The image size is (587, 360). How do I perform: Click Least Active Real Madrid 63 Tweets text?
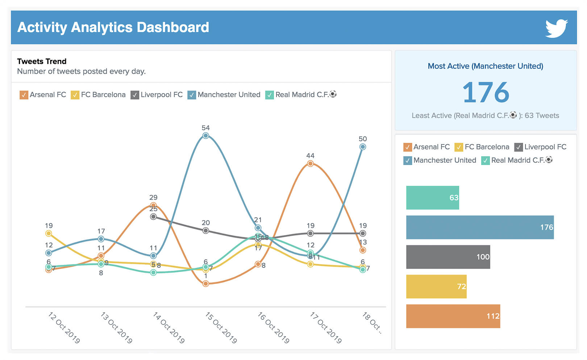pyautogui.click(x=486, y=116)
